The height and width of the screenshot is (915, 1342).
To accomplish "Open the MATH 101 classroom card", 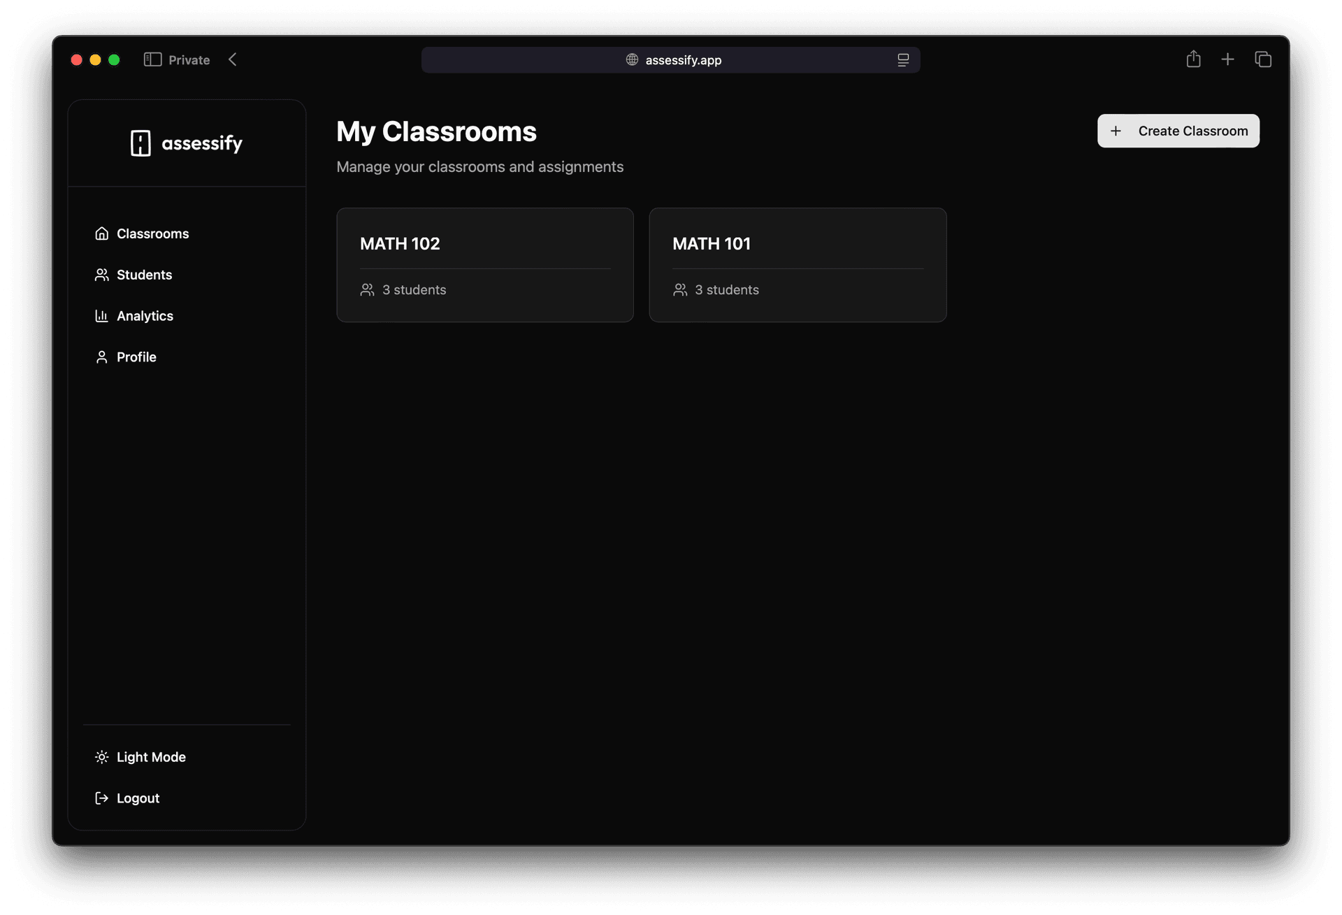I will (x=798, y=265).
